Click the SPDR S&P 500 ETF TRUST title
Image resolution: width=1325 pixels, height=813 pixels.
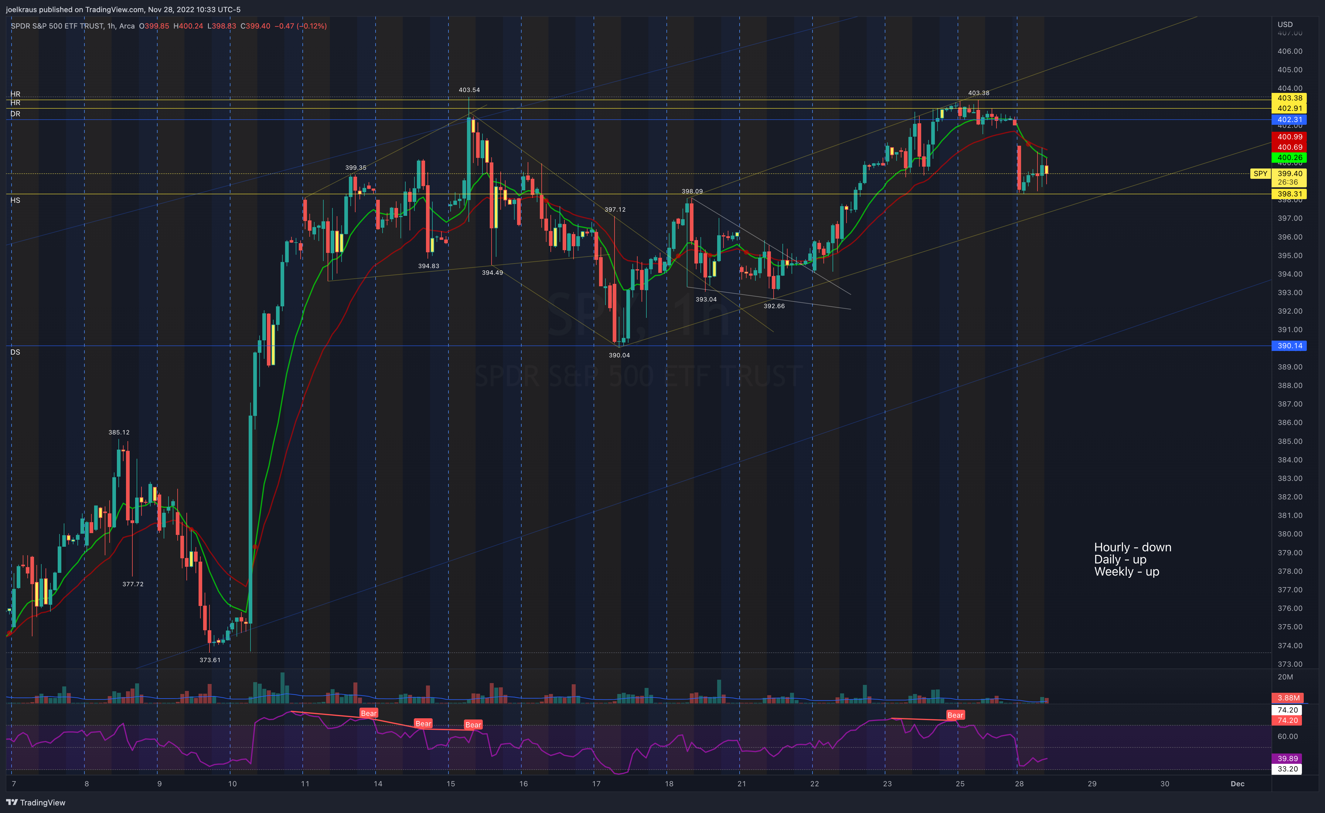(x=57, y=26)
